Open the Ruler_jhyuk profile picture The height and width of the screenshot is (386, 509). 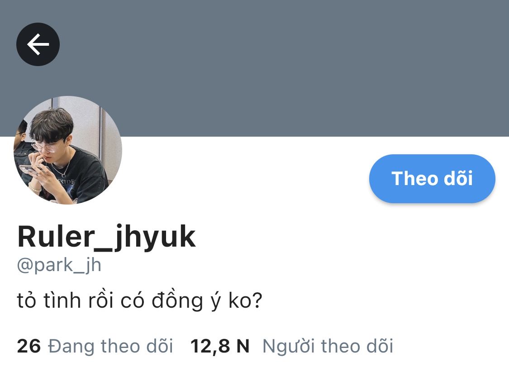pyautogui.click(x=67, y=150)
